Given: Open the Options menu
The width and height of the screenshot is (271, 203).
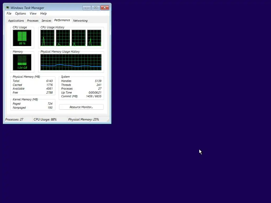Looking at the screenshot, I should (x=20, y=13).
